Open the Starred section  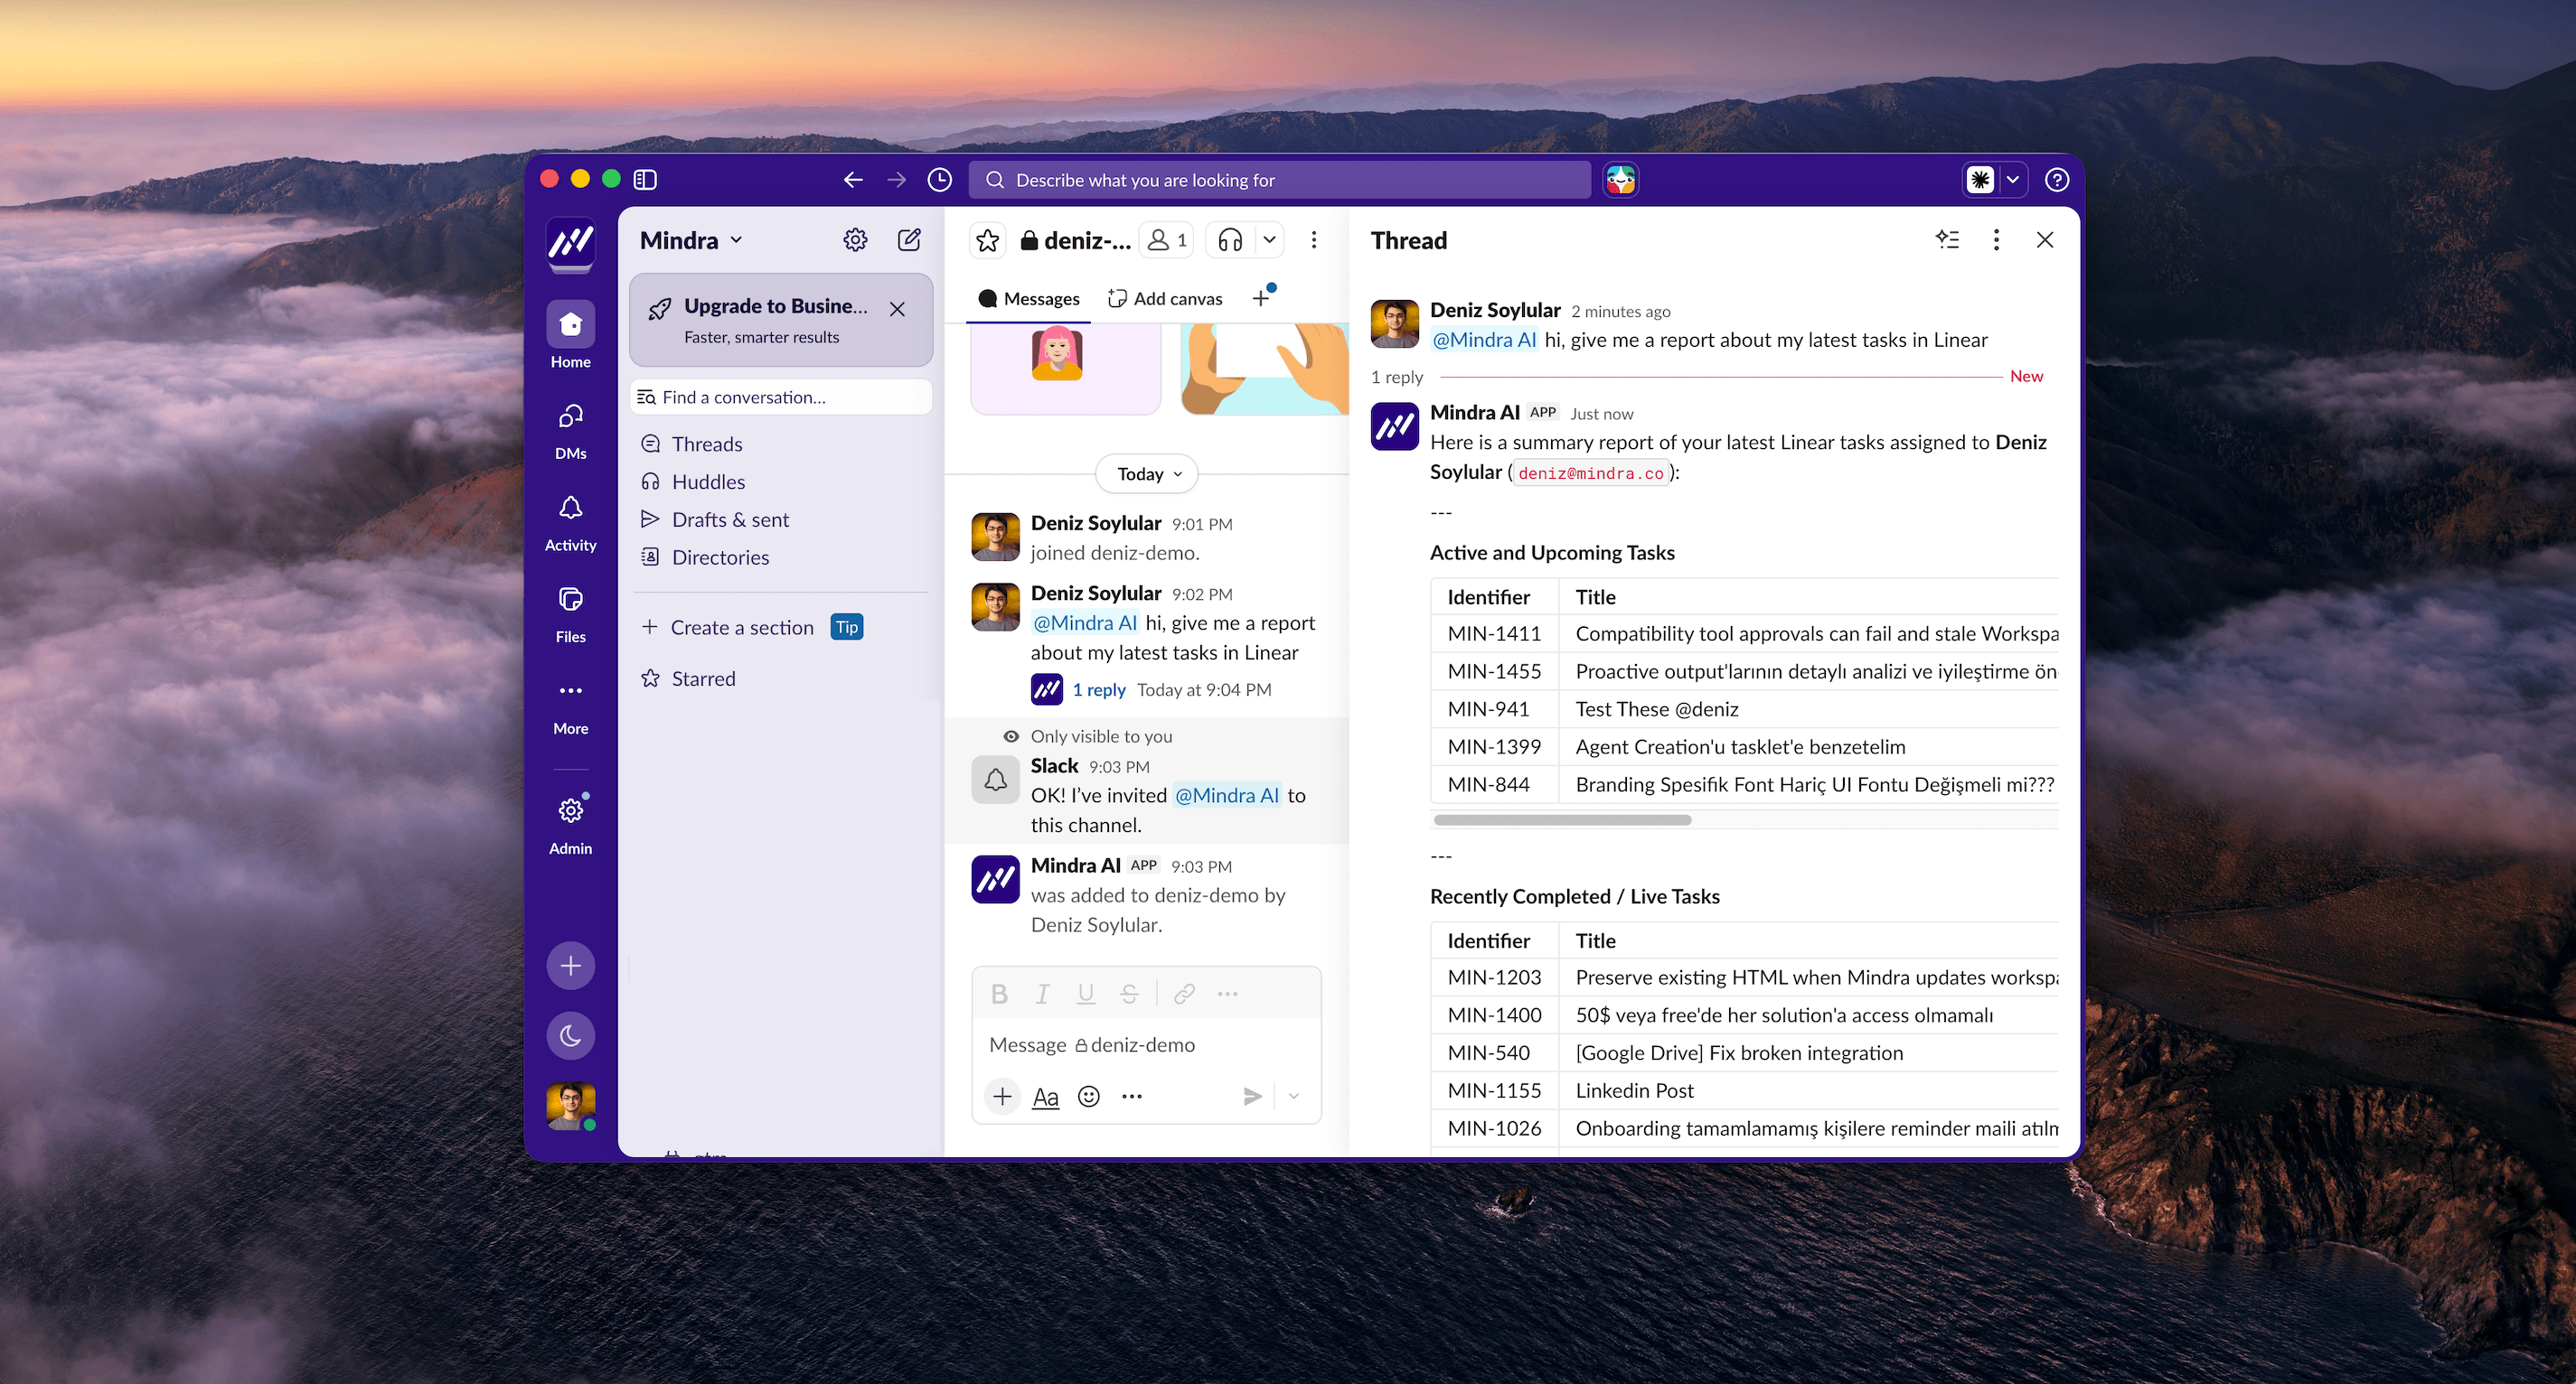(703, 678)
